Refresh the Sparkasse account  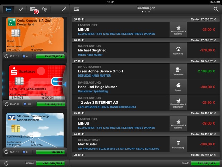tap(6, 104)
